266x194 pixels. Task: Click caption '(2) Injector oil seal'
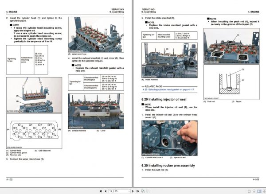pos(178,157)
